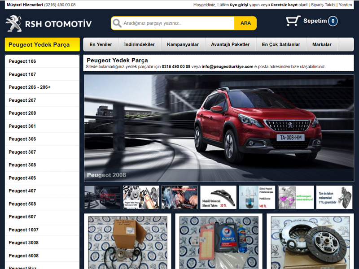Click the Peugeot Yedek Parça yellow header
This screenshot has width=359, height=269.
pyautogui.click(x=42, y=44)
